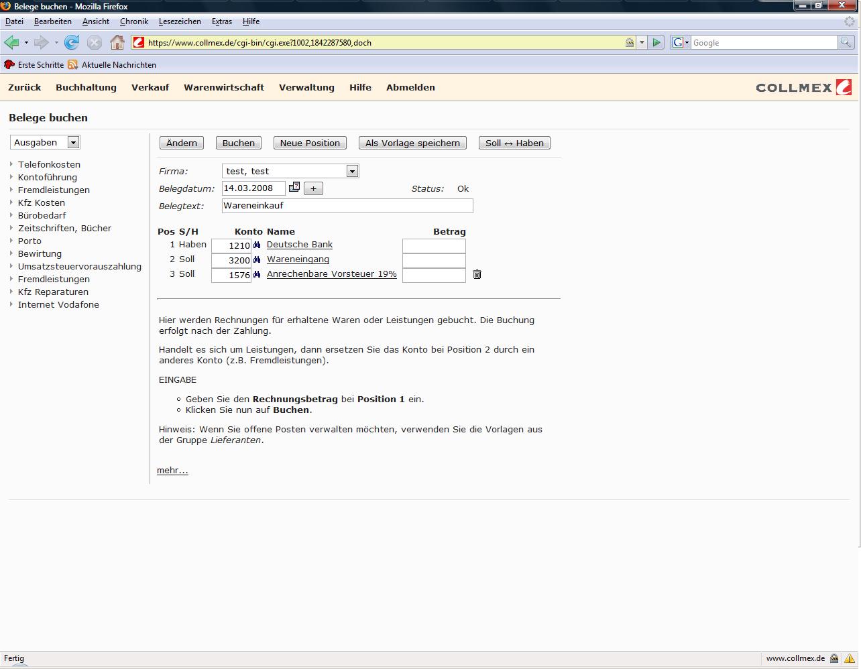This screenshot has width=861, height=669.
Task: Open the Buchhaltung menu
Action: pos(86,87)
